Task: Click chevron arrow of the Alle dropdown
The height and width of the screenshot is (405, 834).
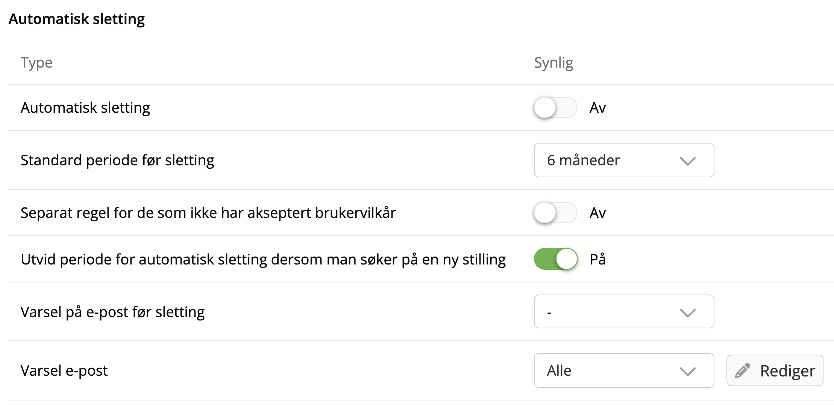Action: pyautogui.click(x=688, y=372)
